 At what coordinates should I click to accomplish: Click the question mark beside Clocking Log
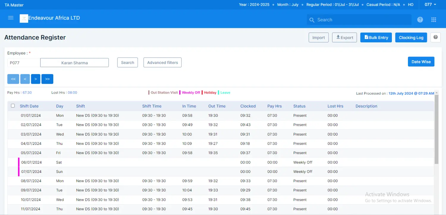tap(435, 38)
